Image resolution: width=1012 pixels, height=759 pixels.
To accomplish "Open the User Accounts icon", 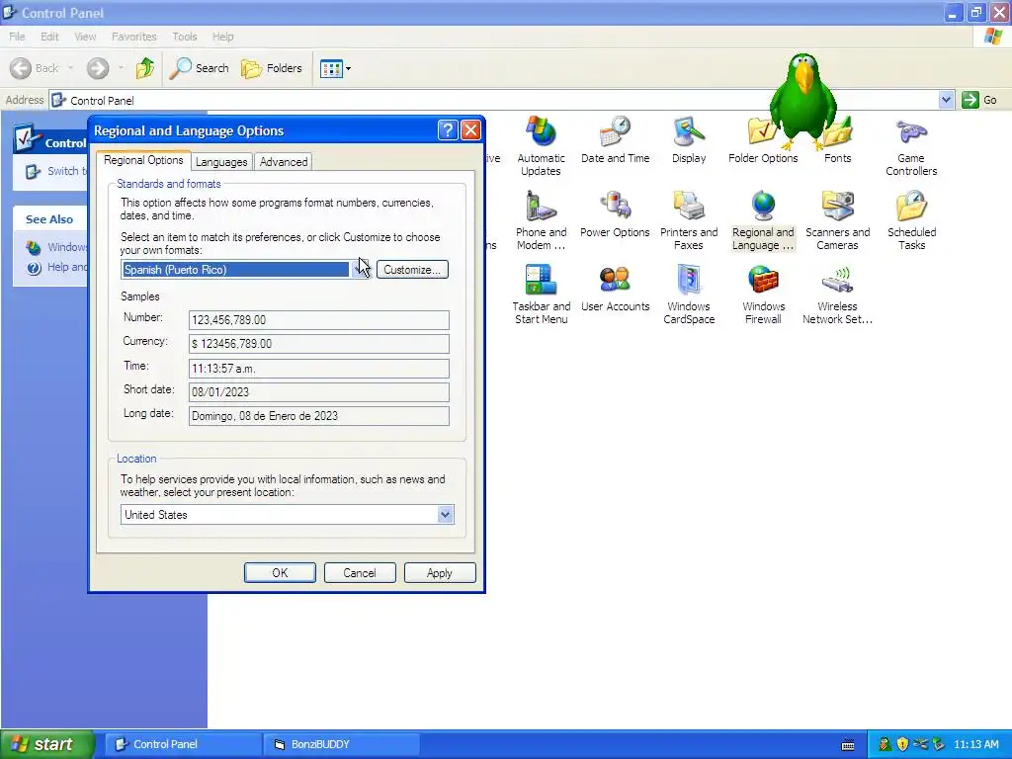I will (x=615, y=288).
